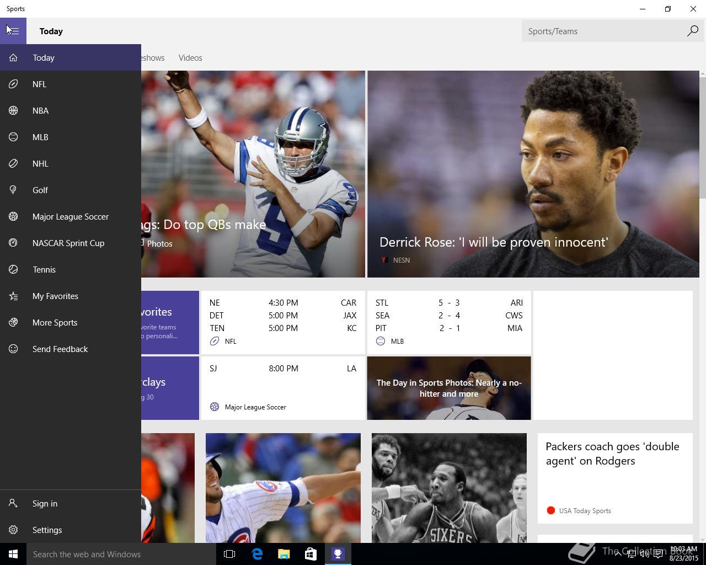
Task: Click the volume speaker tray icon
Action: (x=644, y=554)
